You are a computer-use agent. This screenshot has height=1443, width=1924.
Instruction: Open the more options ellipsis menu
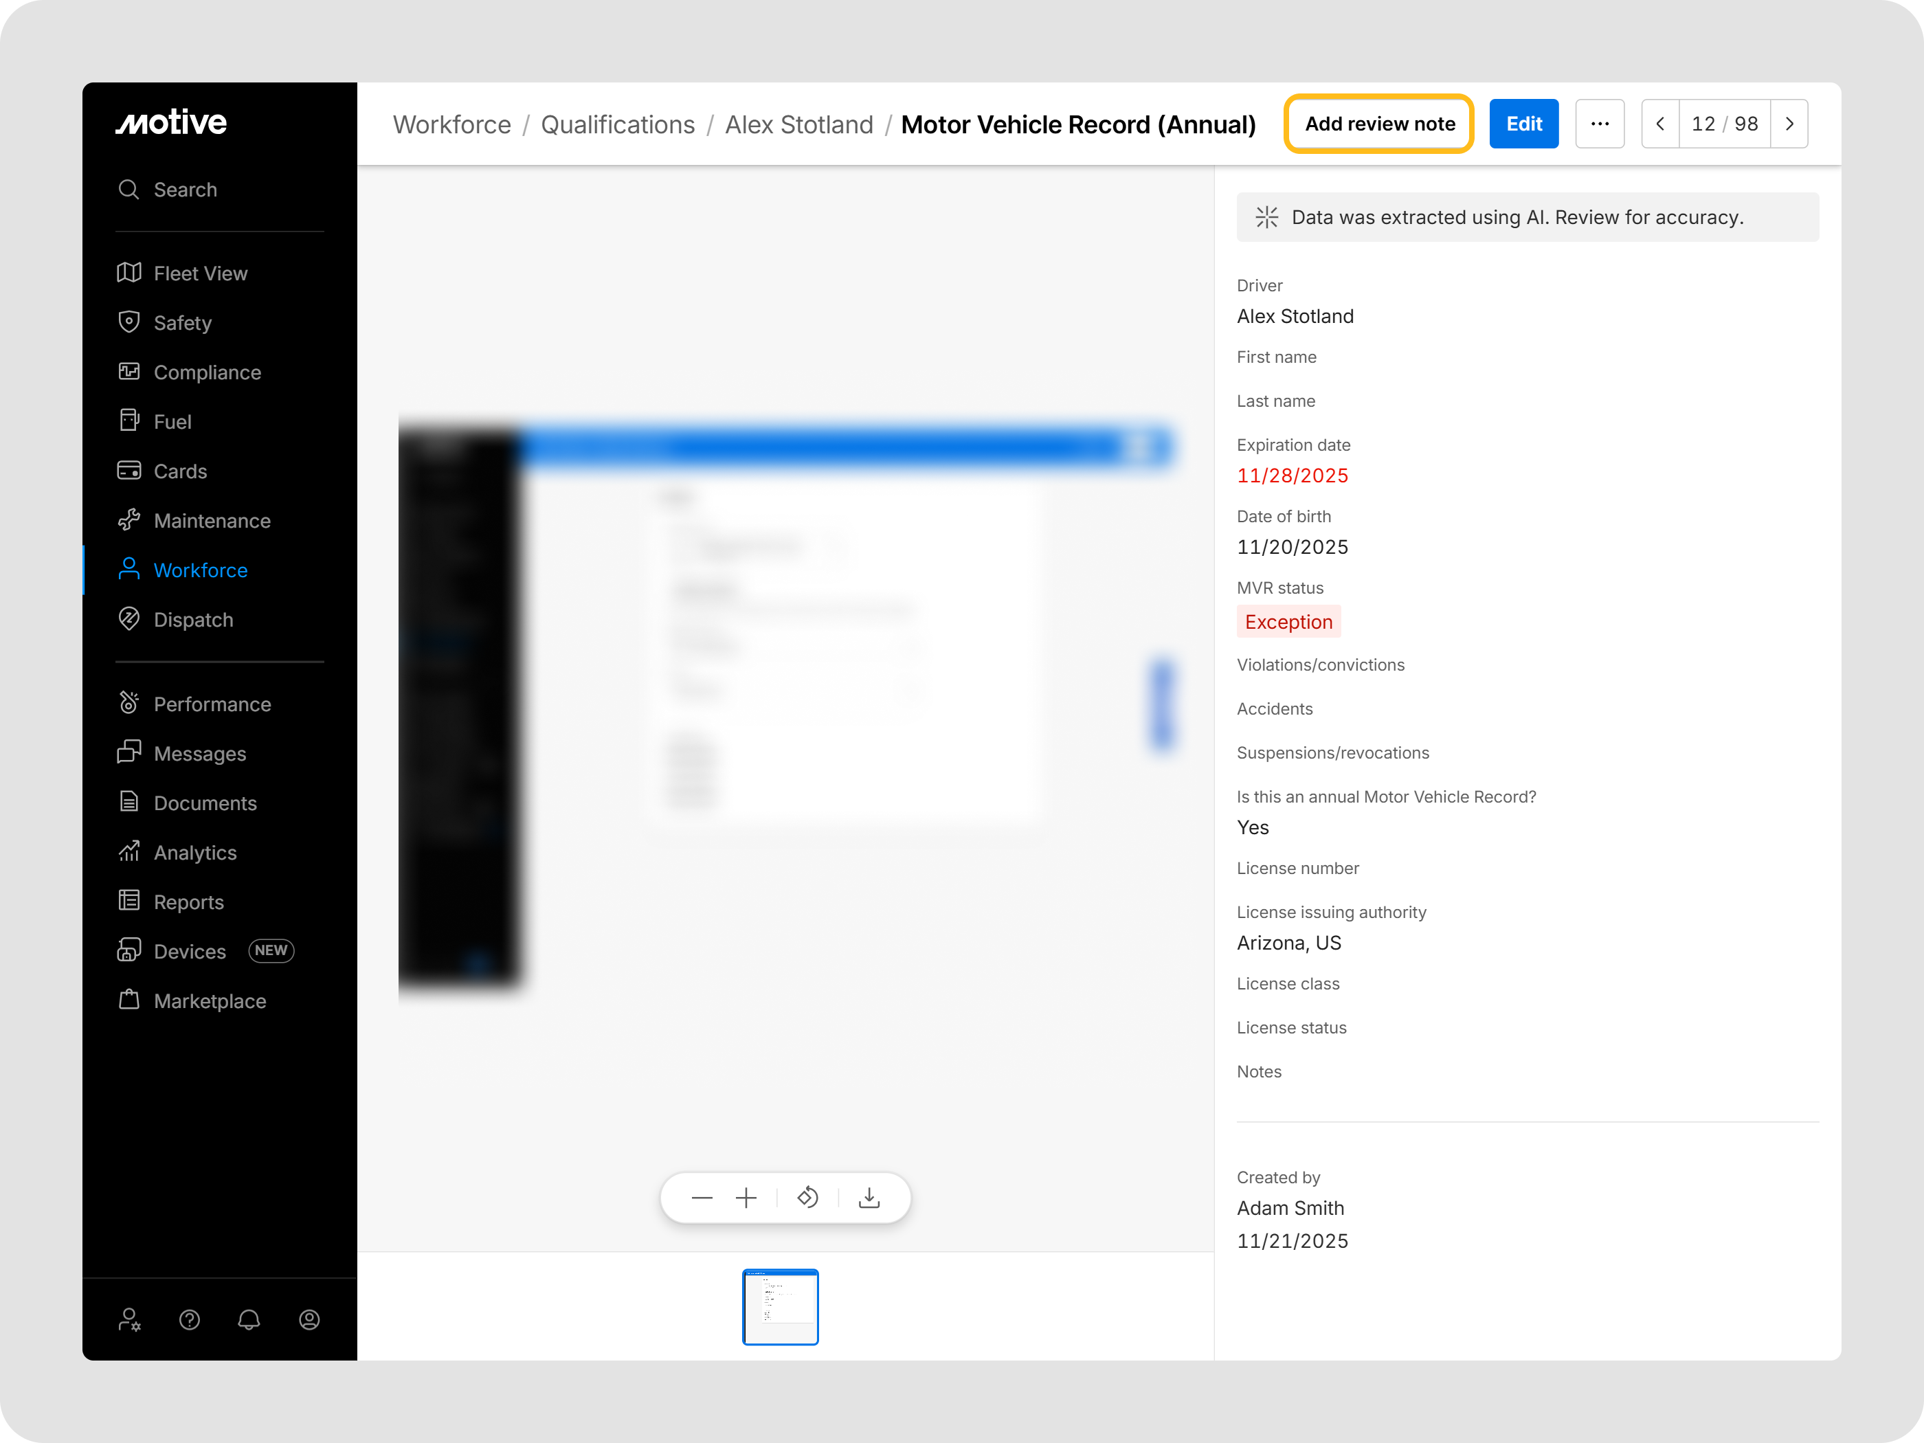tap(1600, 124)
